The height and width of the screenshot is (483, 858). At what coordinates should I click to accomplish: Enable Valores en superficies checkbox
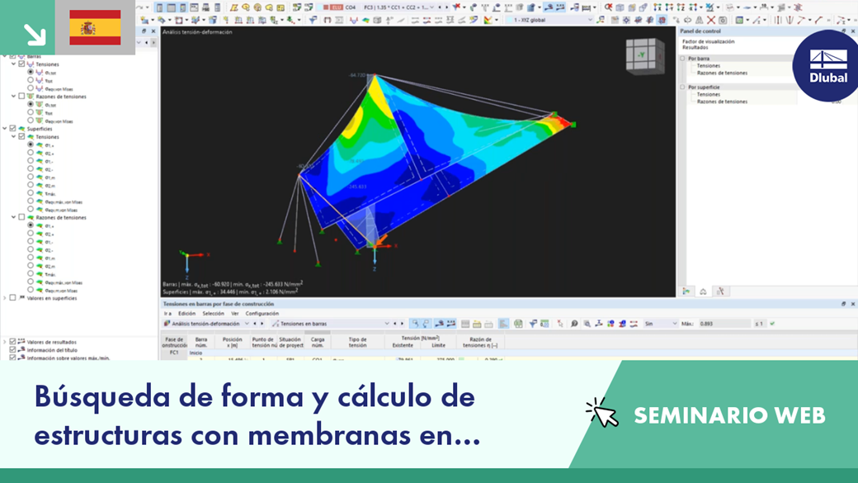click(x=13, y=298)
